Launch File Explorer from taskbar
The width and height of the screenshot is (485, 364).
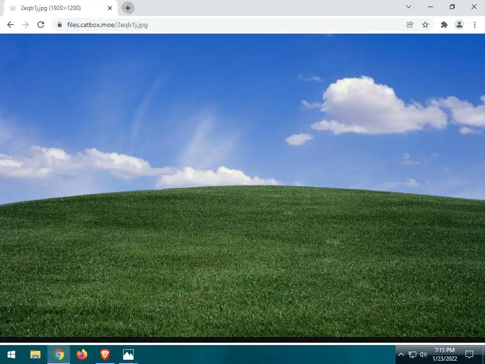point(35,355)
